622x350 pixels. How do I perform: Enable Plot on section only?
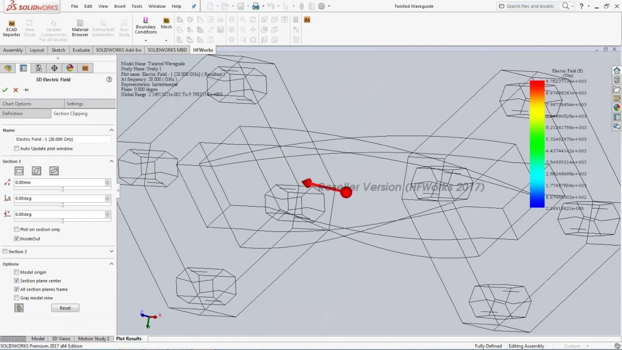pyautogui.click(x=17, y=229)
